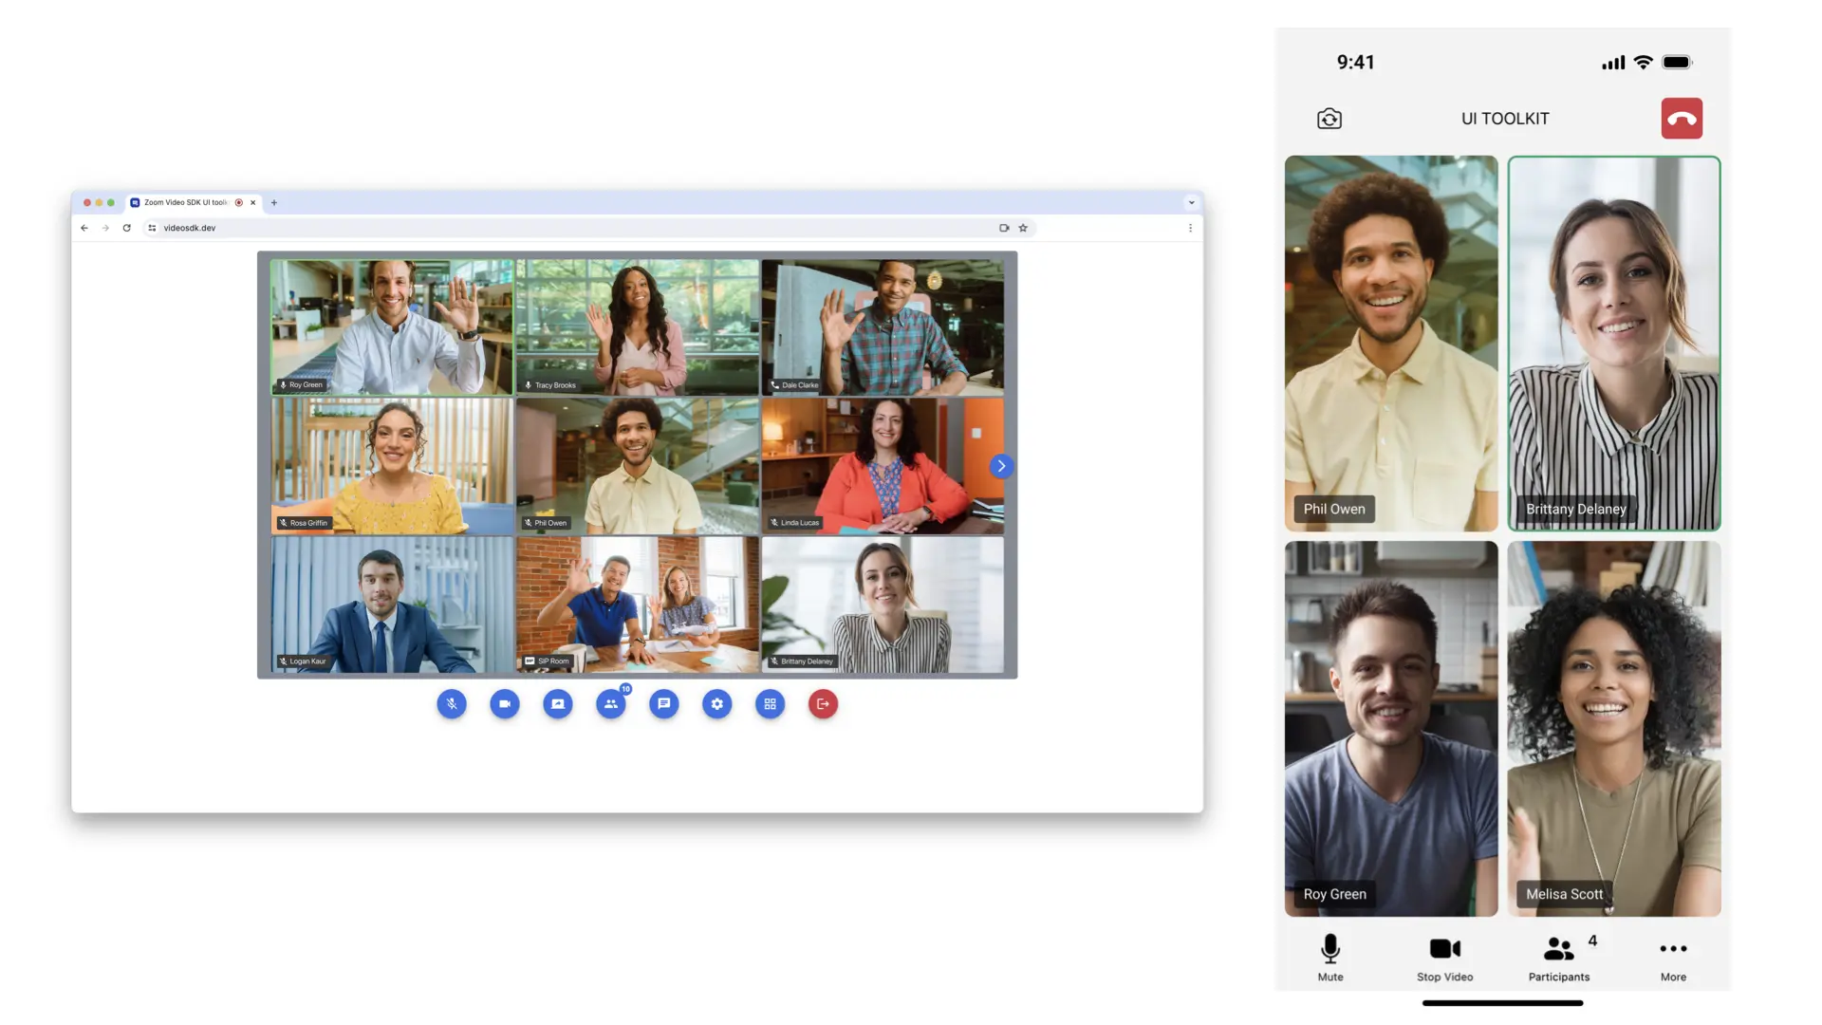Screen dimensions: 1822x1025
Task: Open chat panel in browser meeting toolbar
Action: tap(664, 704)
